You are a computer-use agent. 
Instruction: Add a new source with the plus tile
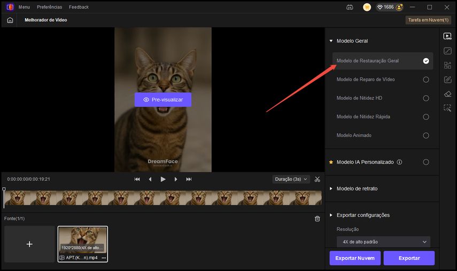tap(29, 244)
